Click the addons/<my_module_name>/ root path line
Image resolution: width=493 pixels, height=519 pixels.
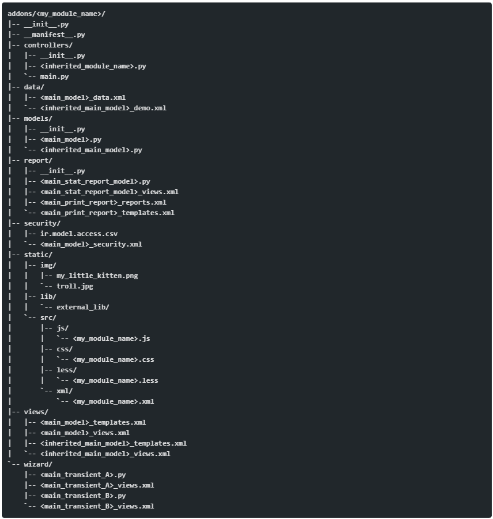click(56, 13)
